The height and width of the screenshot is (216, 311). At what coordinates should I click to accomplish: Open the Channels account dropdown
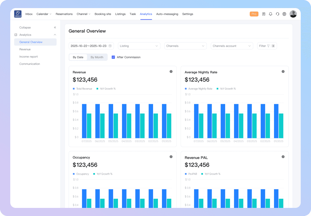pyautogui.click(x=232, y=46)
